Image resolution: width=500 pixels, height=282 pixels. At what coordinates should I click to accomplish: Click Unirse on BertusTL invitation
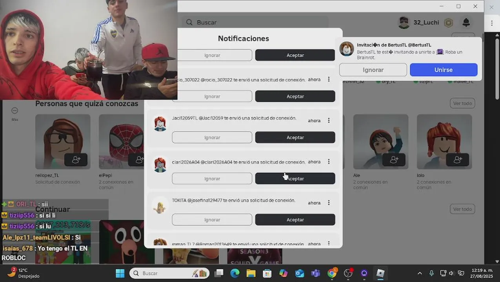[444, 70]
